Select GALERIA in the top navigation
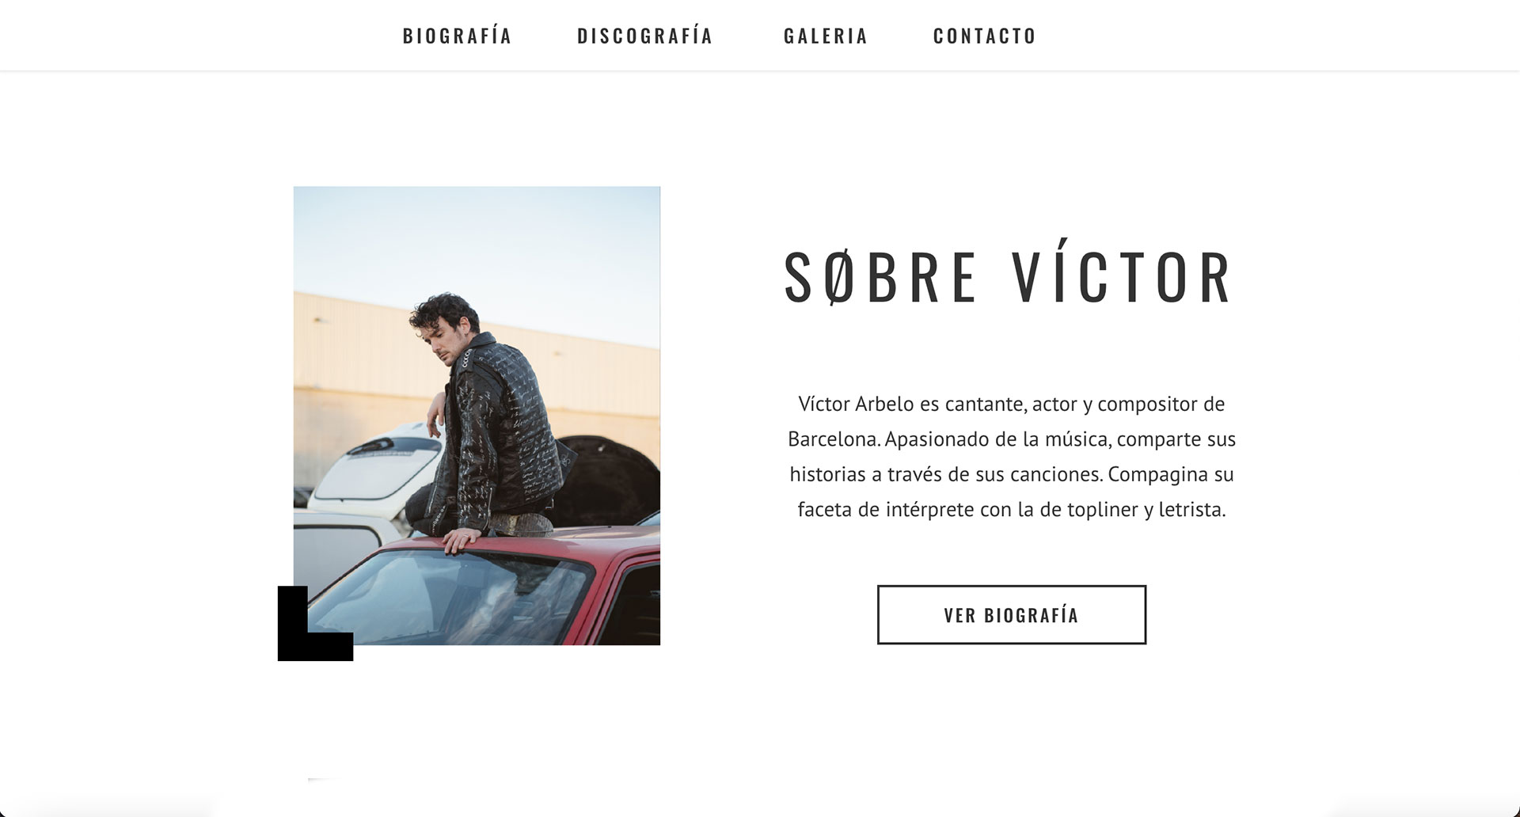 826,36
